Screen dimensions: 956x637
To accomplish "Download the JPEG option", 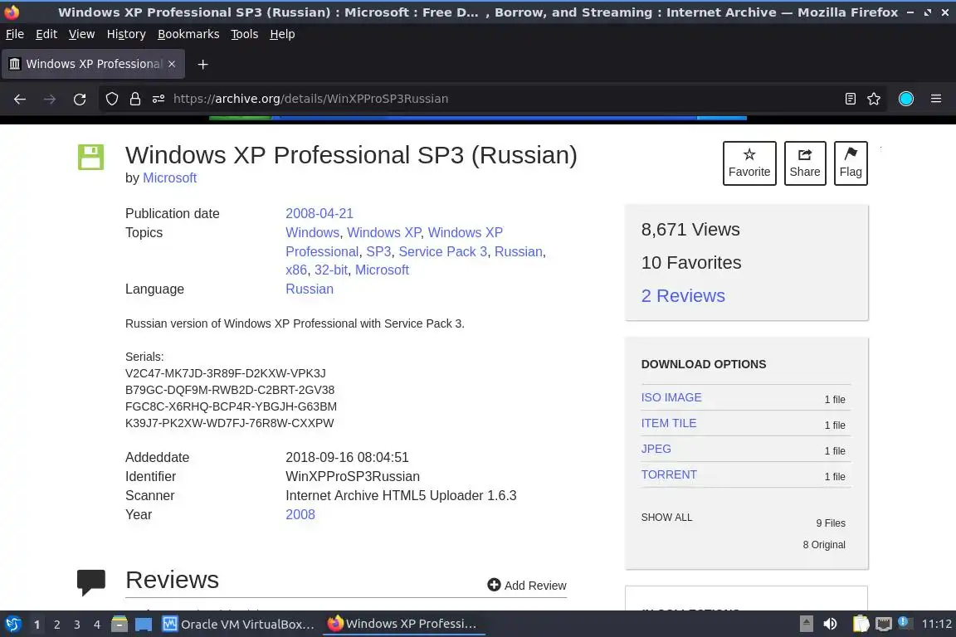I will coord(656,449).
